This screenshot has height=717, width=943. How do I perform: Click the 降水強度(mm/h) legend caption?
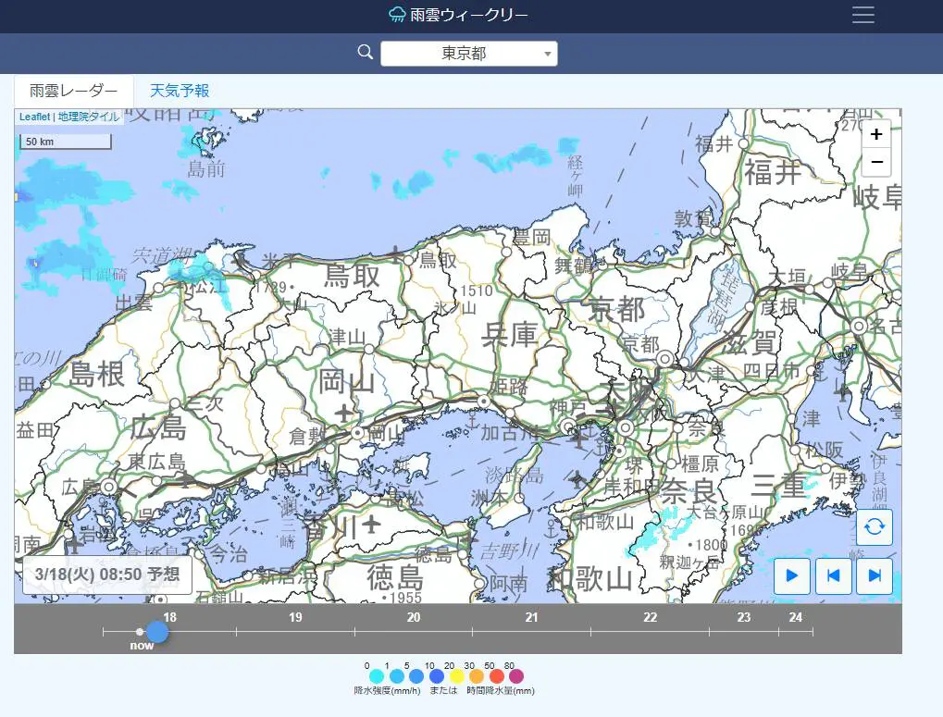(387, 691)
